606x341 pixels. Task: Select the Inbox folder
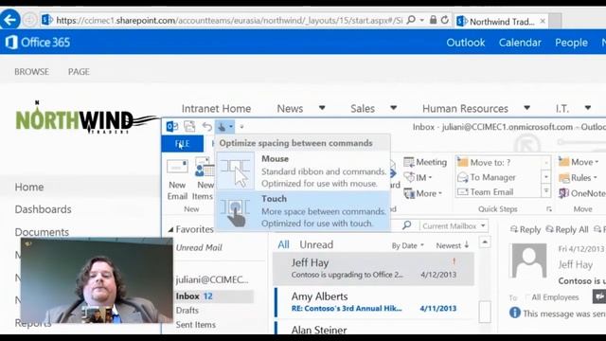tap(194, 296)
